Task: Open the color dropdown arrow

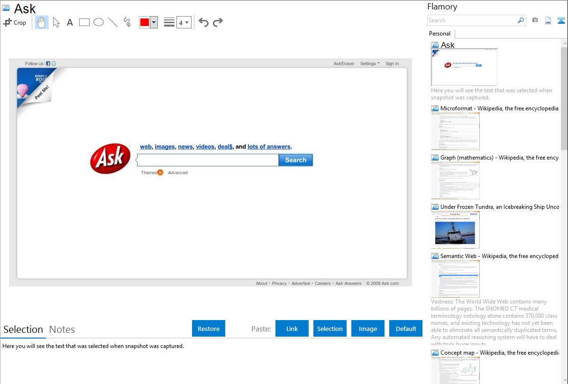Action: tap(154, 22)
